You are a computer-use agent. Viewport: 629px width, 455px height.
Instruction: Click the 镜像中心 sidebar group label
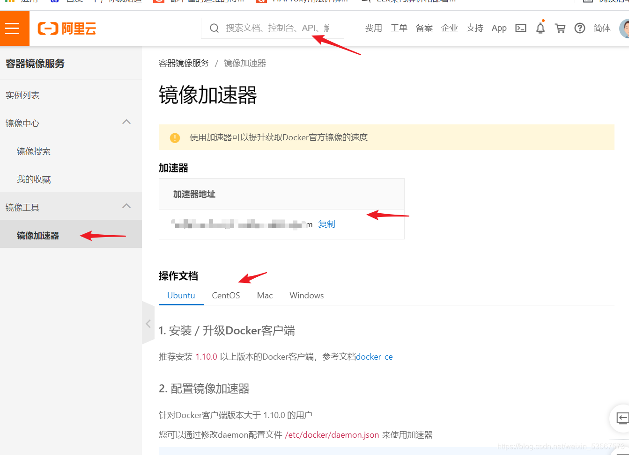click(22, 123)
